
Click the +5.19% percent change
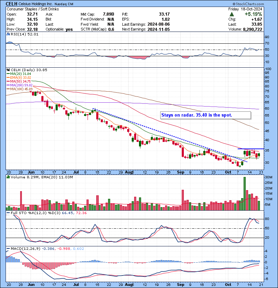tap(253, 14)
